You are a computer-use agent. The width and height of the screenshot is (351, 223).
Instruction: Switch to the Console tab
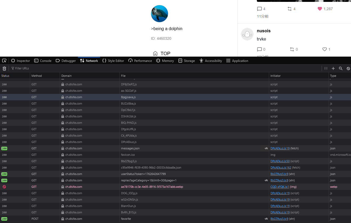43,61
